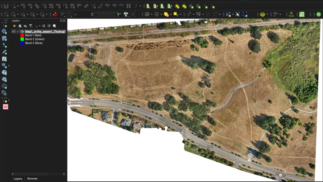
Task: Click the spin box stepper arrows beside 12
Action: tap(92, 15)
